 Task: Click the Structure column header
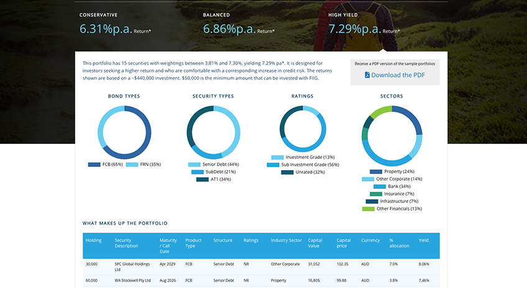tap(222, 240)
